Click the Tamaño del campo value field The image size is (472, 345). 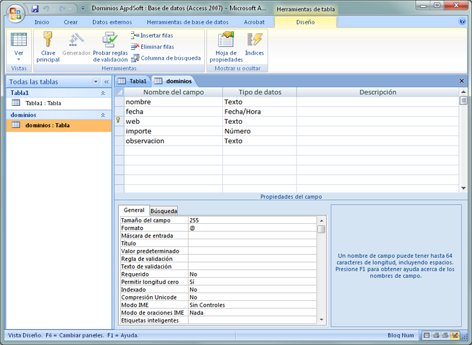[252, 221]
